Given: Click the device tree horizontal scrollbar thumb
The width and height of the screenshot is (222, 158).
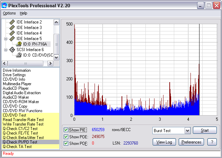Looking at the screenshot, I should (25, 63).
